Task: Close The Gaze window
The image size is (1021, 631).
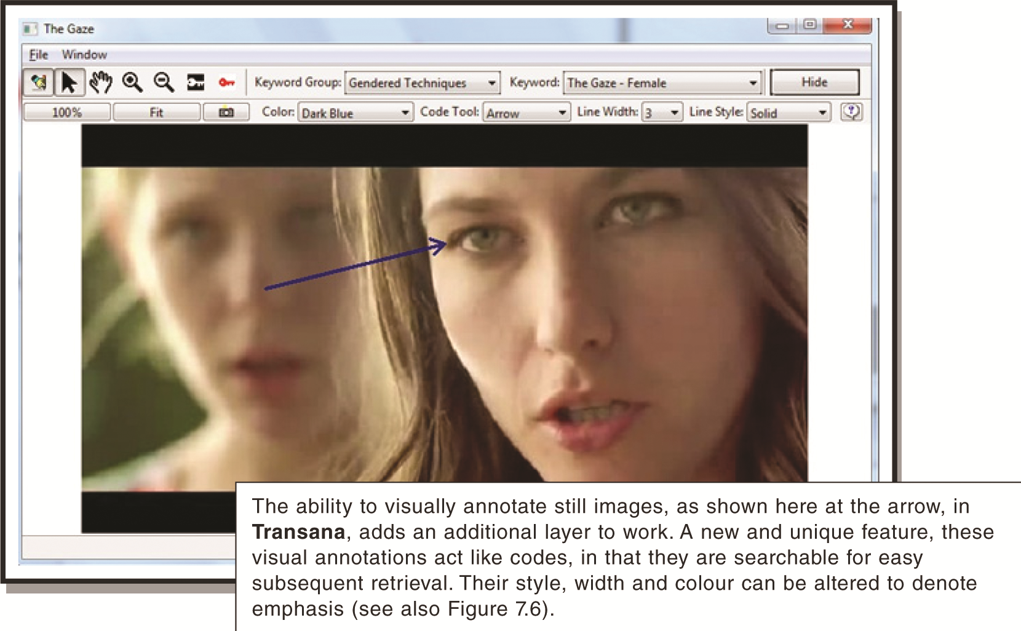Action: (x=848, y=25)
